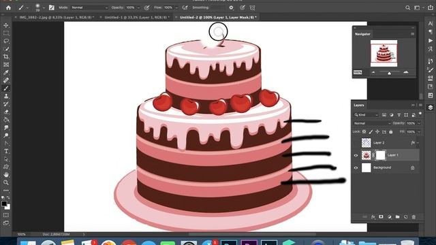Select the Clone Stamp tool
This screenshot has height=245, width=436.
click(6, 96)
